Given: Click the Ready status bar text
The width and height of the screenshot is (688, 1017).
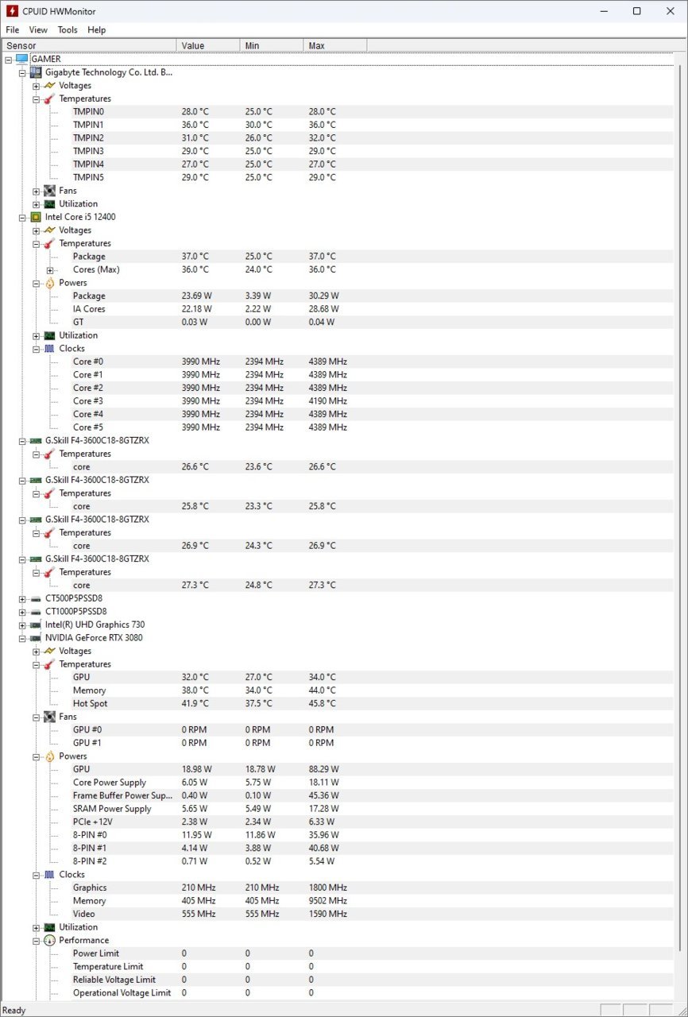Looking at the screenshot, I should (x=14, y=1011).
